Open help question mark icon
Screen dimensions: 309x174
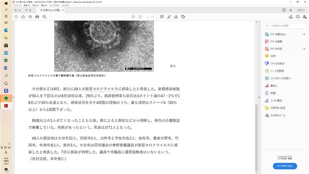(x=284, y=10)
